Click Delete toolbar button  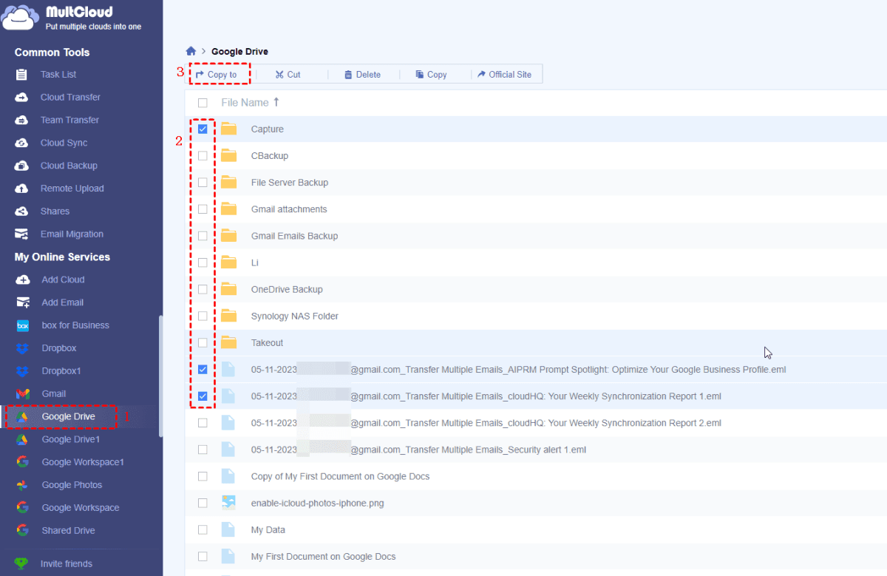(x=363, y=75)
